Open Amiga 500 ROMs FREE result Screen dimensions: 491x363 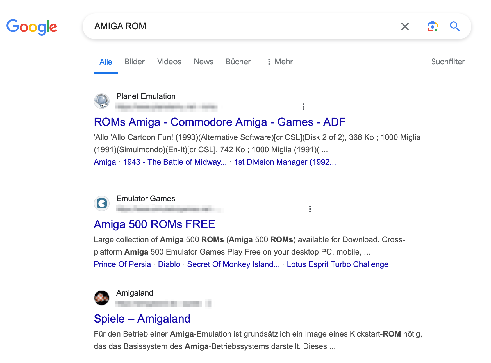(154, 224)
